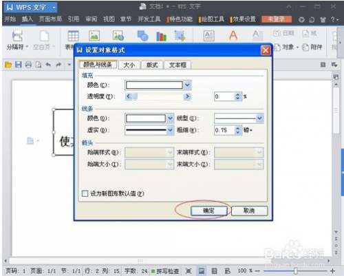Open the 审阅 ribbon tab
This screenshot has width=344, height=276.
click(x=92, y=19)
